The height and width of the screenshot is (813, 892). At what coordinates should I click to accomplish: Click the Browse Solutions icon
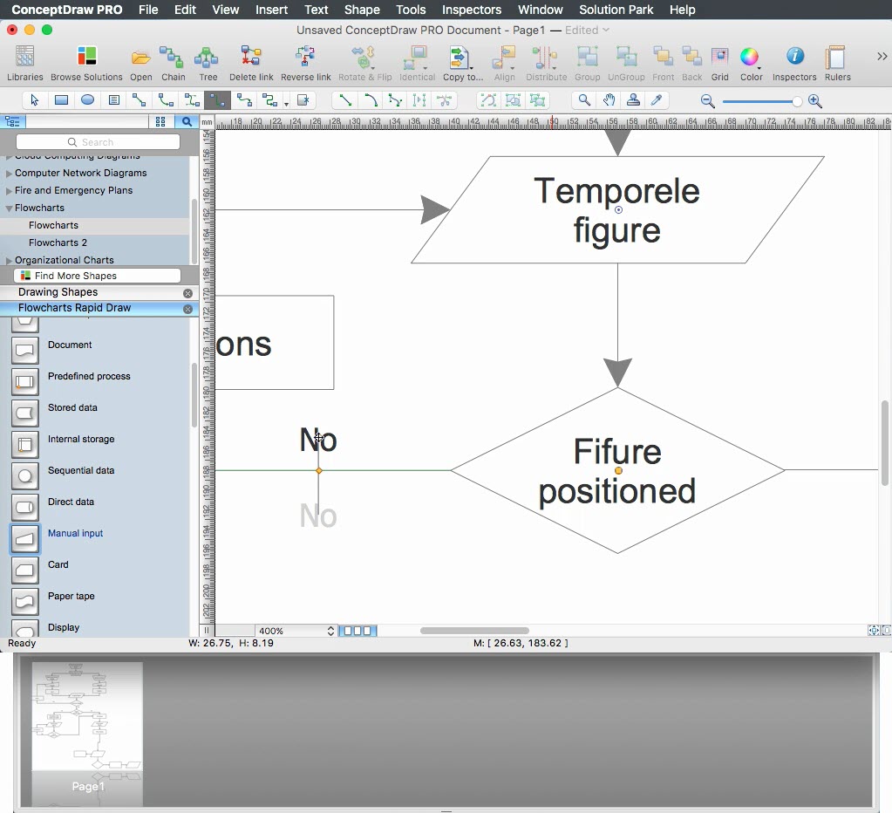coord(86,57)
